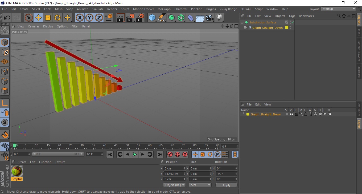The width and height of the screenshot is (362, 194).
Task: Open the Simulate menu
Action: pos(98,9)
